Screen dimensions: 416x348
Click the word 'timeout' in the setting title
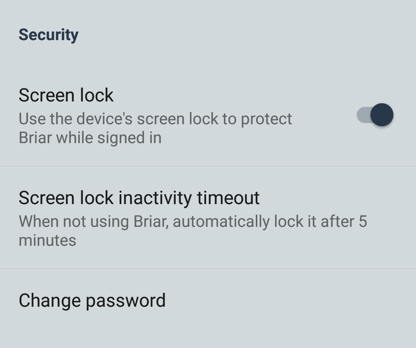click(x=228, y=198)
